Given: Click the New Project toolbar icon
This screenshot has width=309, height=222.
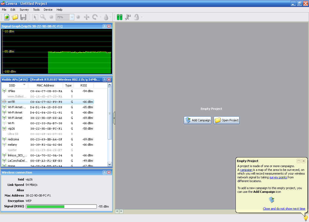Looking at the screenshot, I should tap(7, 17).
